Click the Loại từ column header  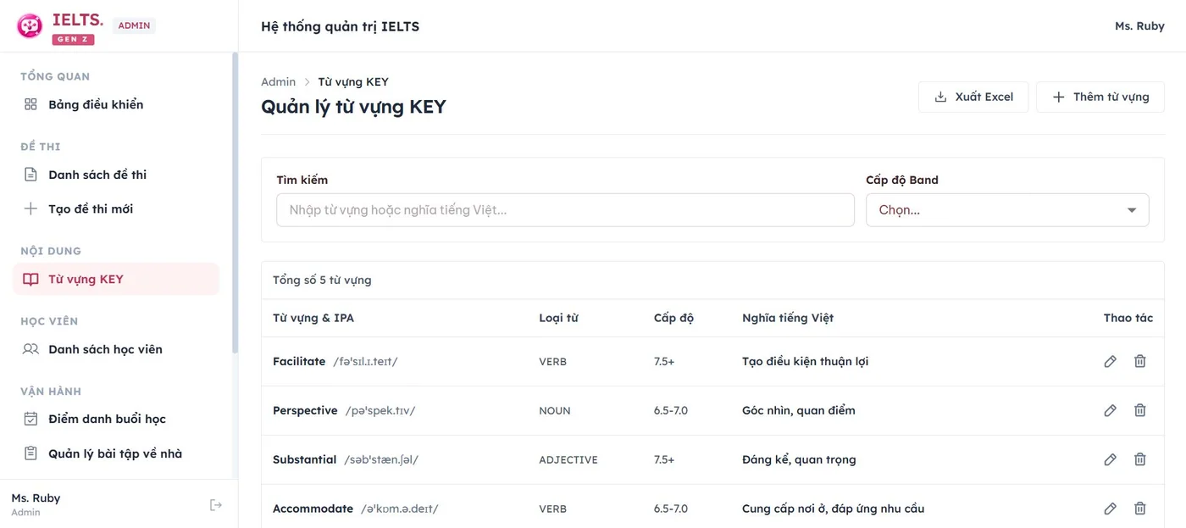coord(558,318)
